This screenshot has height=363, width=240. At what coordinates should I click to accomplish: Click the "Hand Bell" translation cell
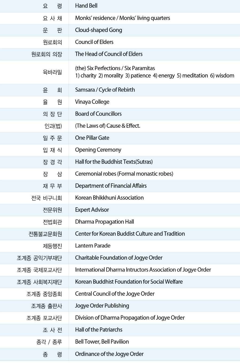(x=86, y=6)
